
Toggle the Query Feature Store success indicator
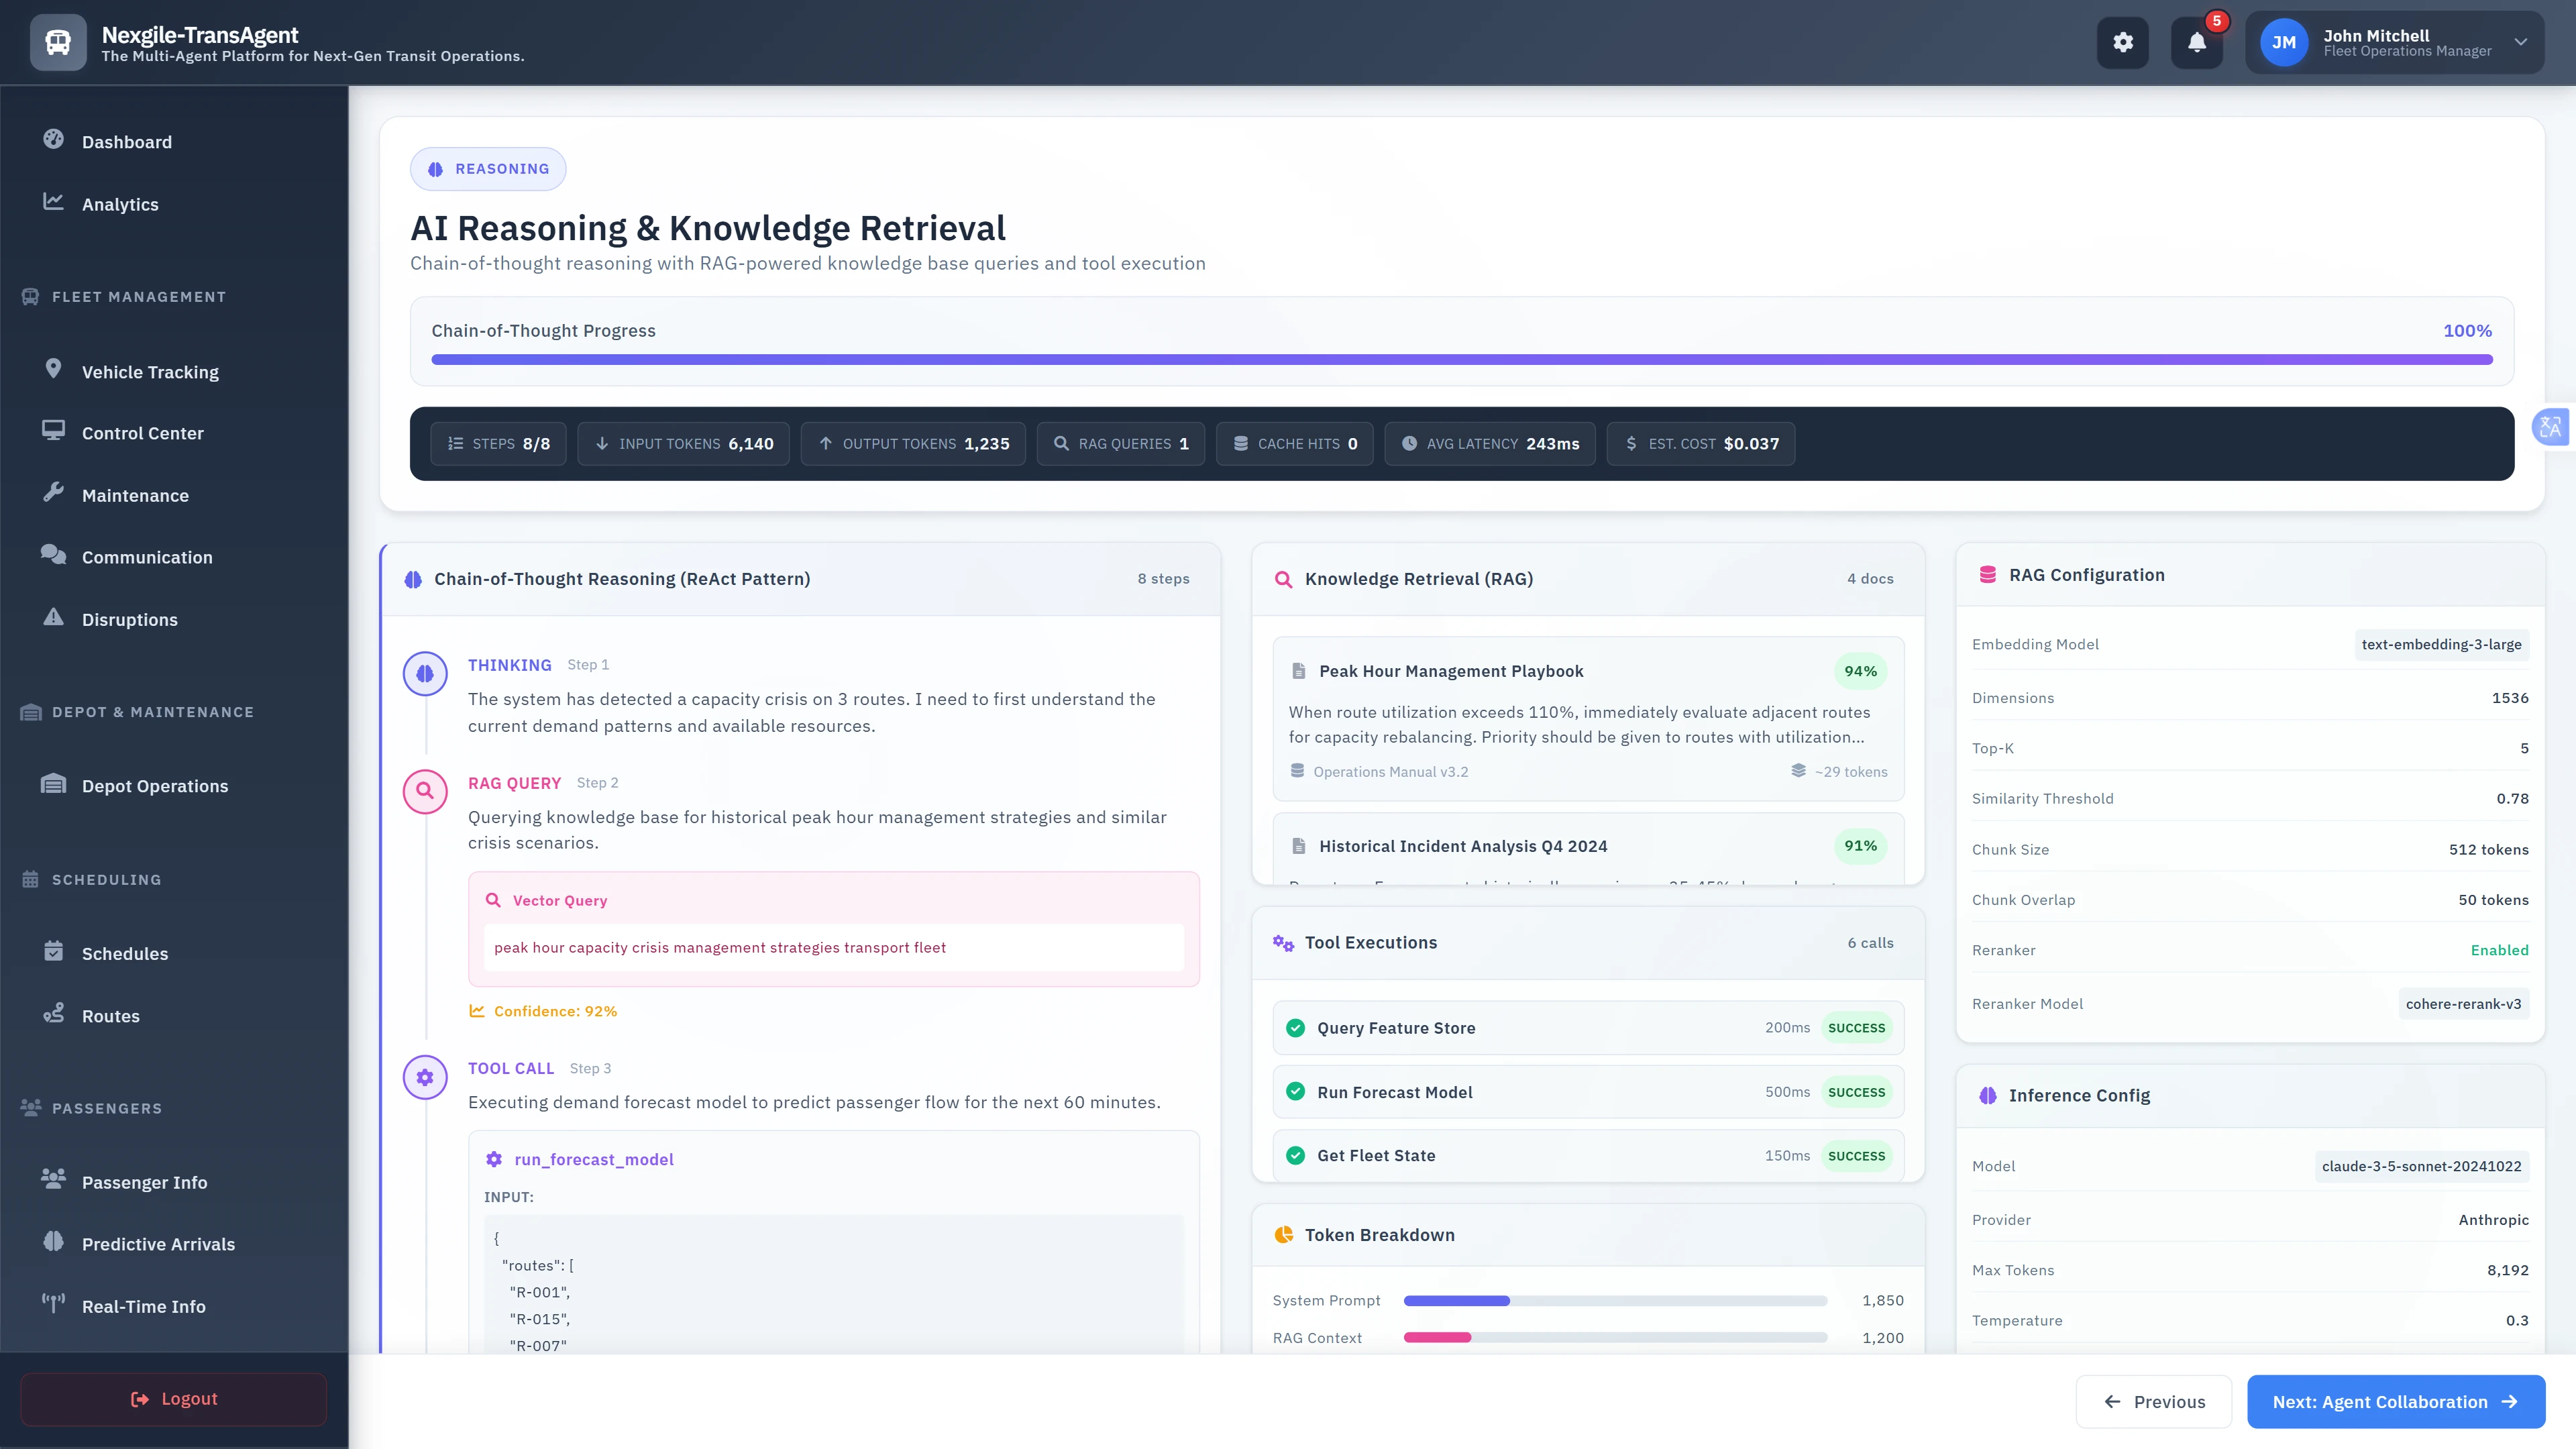[1296, 1027]
